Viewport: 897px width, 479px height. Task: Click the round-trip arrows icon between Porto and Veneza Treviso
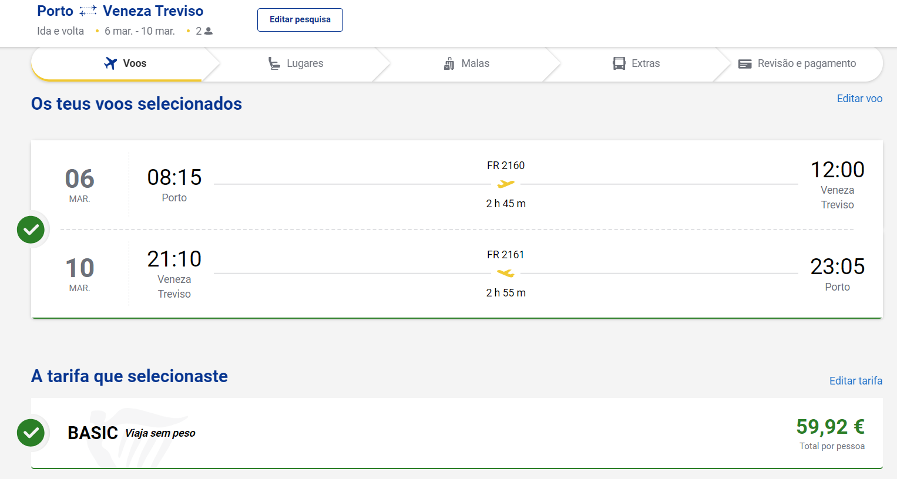coord(88,11)
